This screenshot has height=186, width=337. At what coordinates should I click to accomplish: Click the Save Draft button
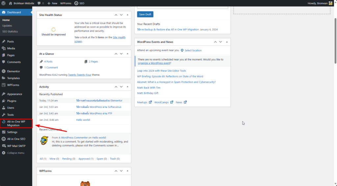[145, 14]
